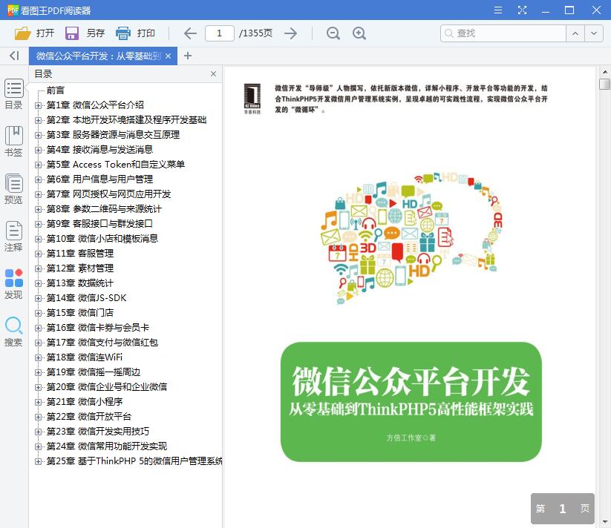Jump to 第9章 客服接口与群发接口

click(99, 224)
